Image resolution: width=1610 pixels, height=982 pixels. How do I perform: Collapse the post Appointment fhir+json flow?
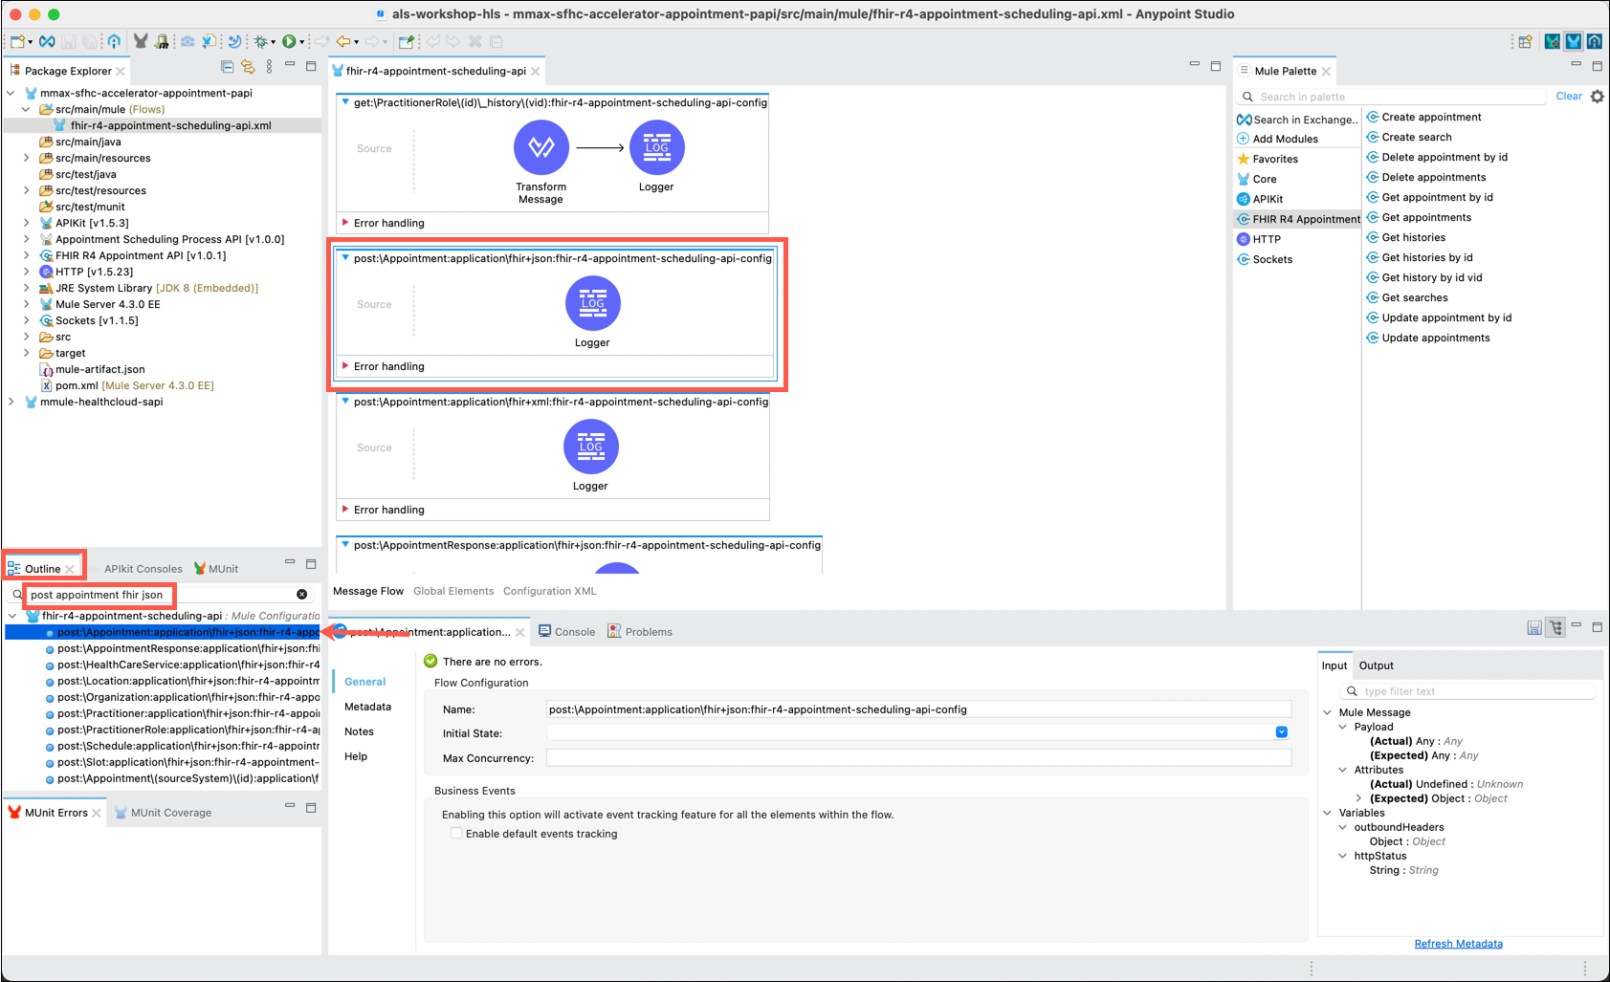(x=345, y=258)
